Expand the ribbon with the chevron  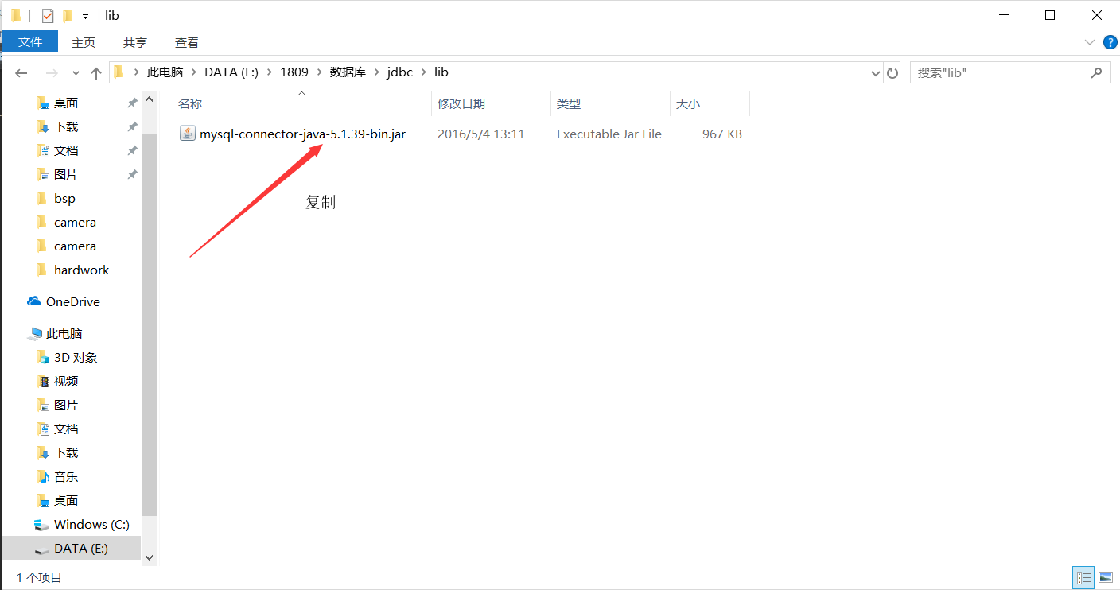[x=1089, y=42]
